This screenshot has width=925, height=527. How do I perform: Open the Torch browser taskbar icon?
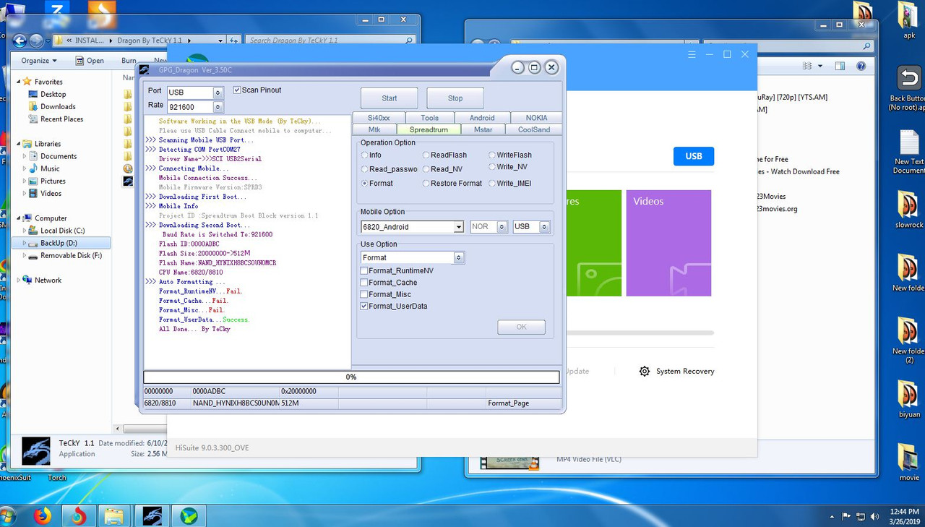tap(78, 516)
